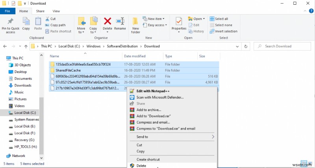Switch to the Home tab

[x=24, y=11]
